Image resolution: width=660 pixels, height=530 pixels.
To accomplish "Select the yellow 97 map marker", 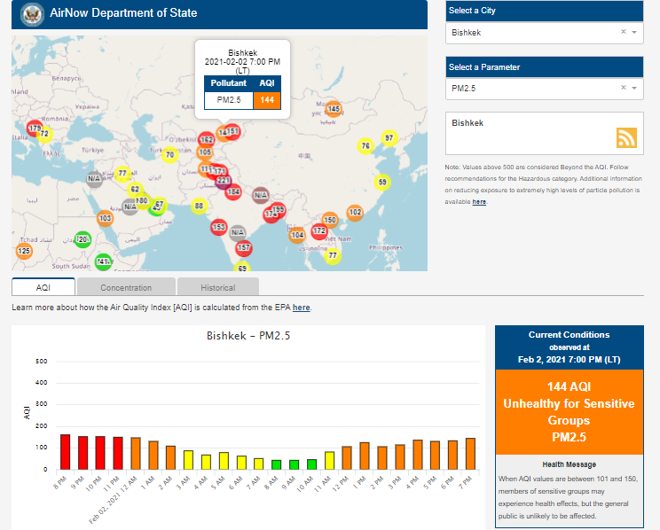I will 389,138.
